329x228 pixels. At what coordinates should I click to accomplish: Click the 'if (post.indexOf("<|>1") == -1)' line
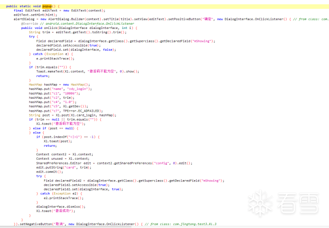point(68,137)
